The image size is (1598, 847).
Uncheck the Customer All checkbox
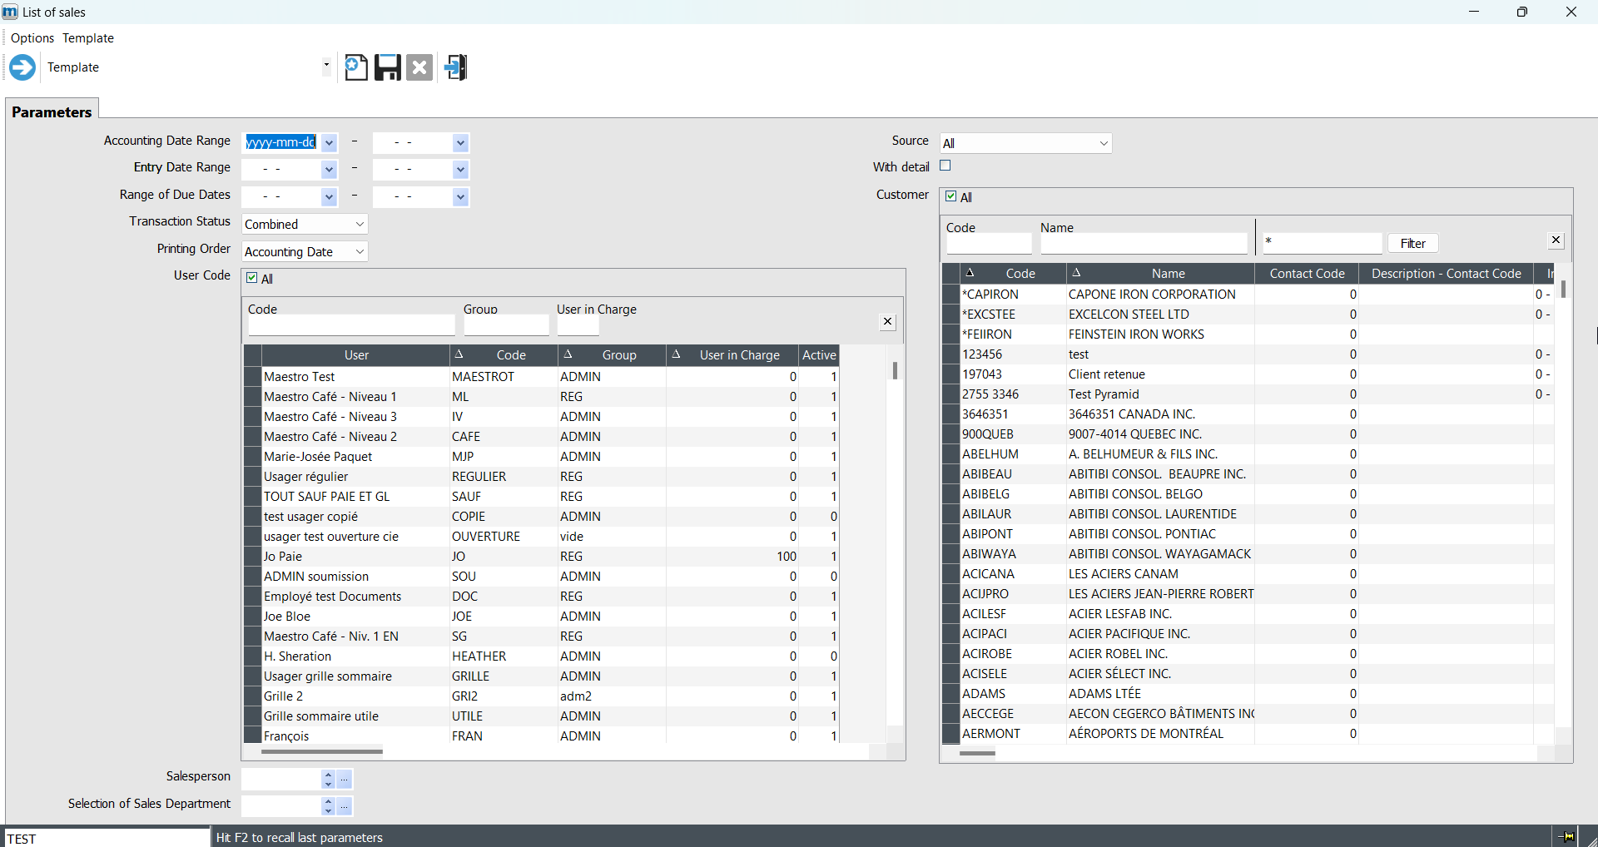[x=951, y=197]
